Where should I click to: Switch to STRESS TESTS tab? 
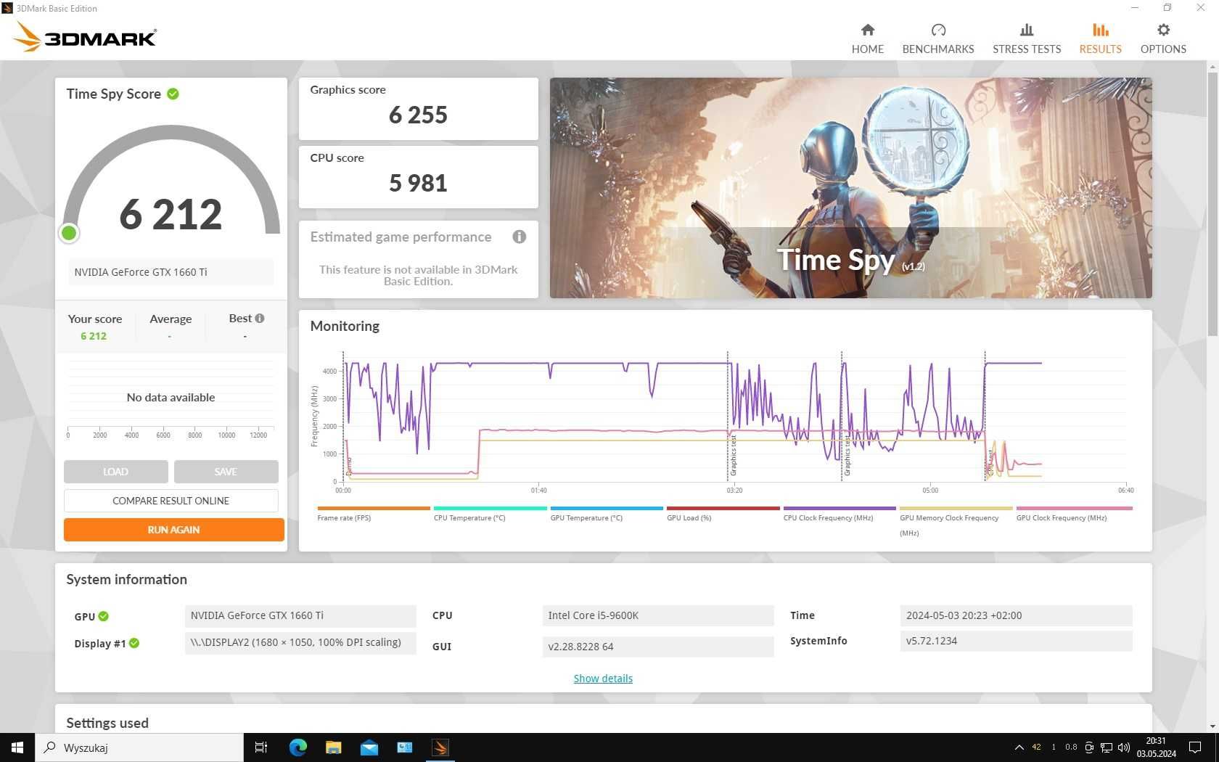[1026, 38]
